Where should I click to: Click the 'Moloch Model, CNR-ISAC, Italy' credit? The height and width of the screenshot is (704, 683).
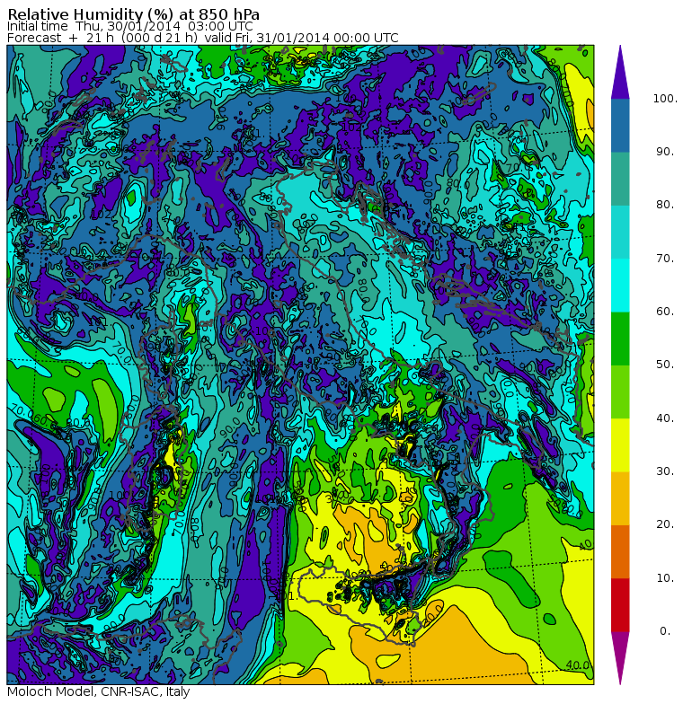99,691
